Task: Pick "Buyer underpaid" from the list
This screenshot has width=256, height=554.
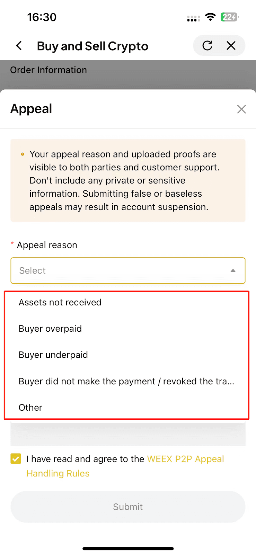Action: point(53,355)
